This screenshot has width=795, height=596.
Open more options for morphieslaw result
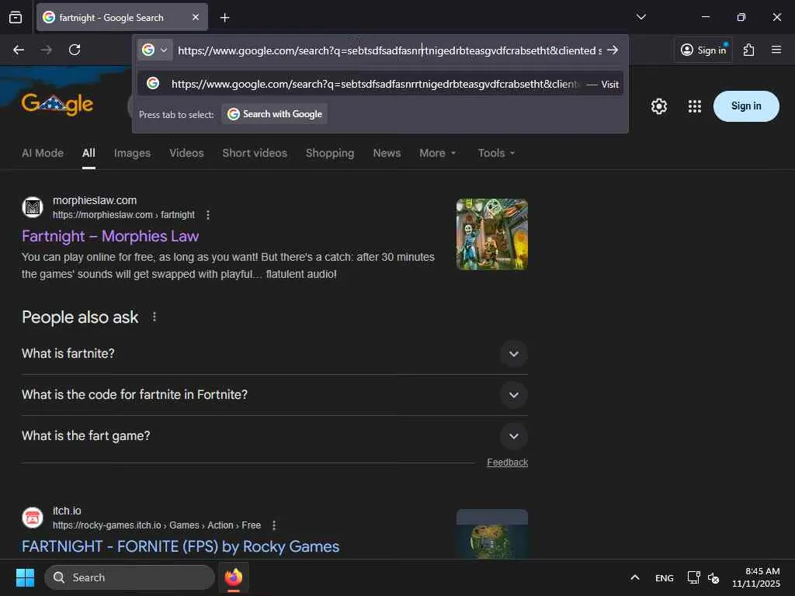tap(208, 215)
